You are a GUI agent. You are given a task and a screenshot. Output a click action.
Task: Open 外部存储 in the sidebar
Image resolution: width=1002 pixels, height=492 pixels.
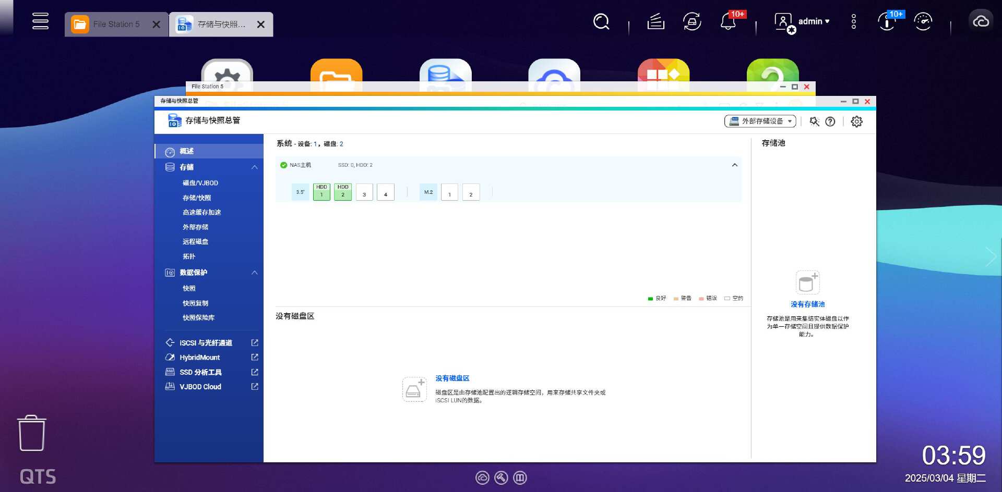click(x=195, y=227)
